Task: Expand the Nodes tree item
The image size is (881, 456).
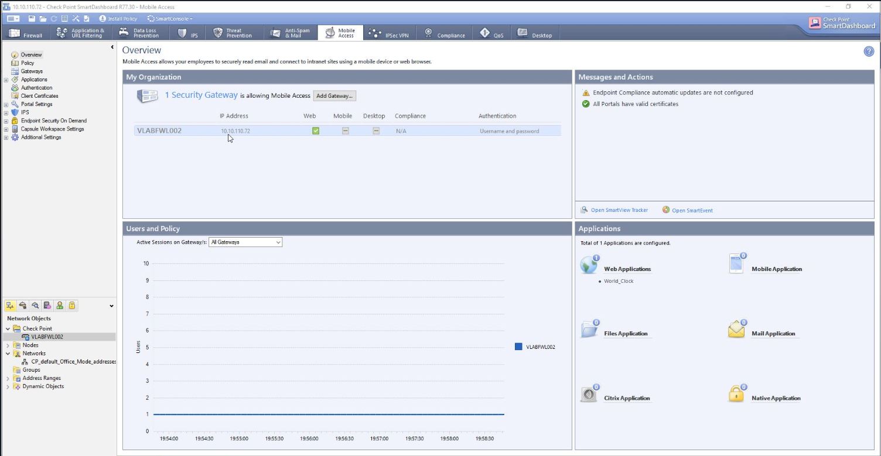Action: pyautogui.click(x=8, y=345)
